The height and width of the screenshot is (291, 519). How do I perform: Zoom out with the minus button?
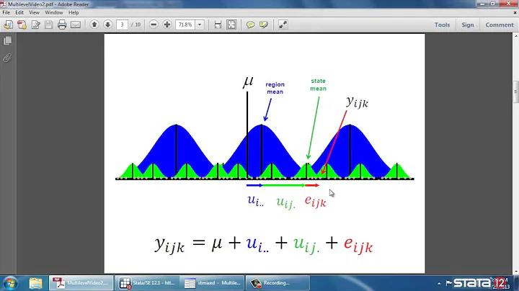coord(154,24)
